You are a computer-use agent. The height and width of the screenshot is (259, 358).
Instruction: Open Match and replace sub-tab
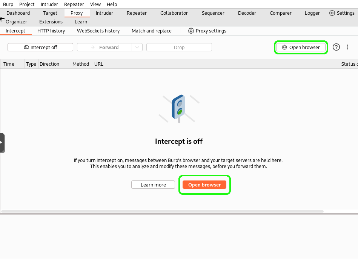point(151,31)
